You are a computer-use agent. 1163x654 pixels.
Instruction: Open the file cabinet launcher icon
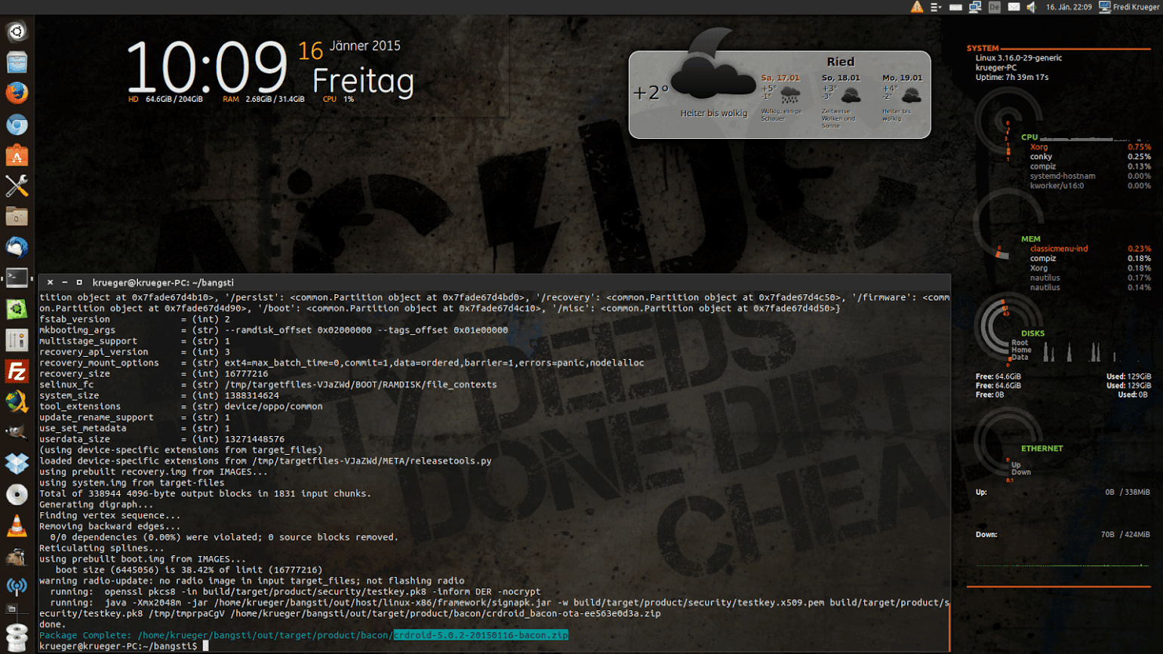17,63
